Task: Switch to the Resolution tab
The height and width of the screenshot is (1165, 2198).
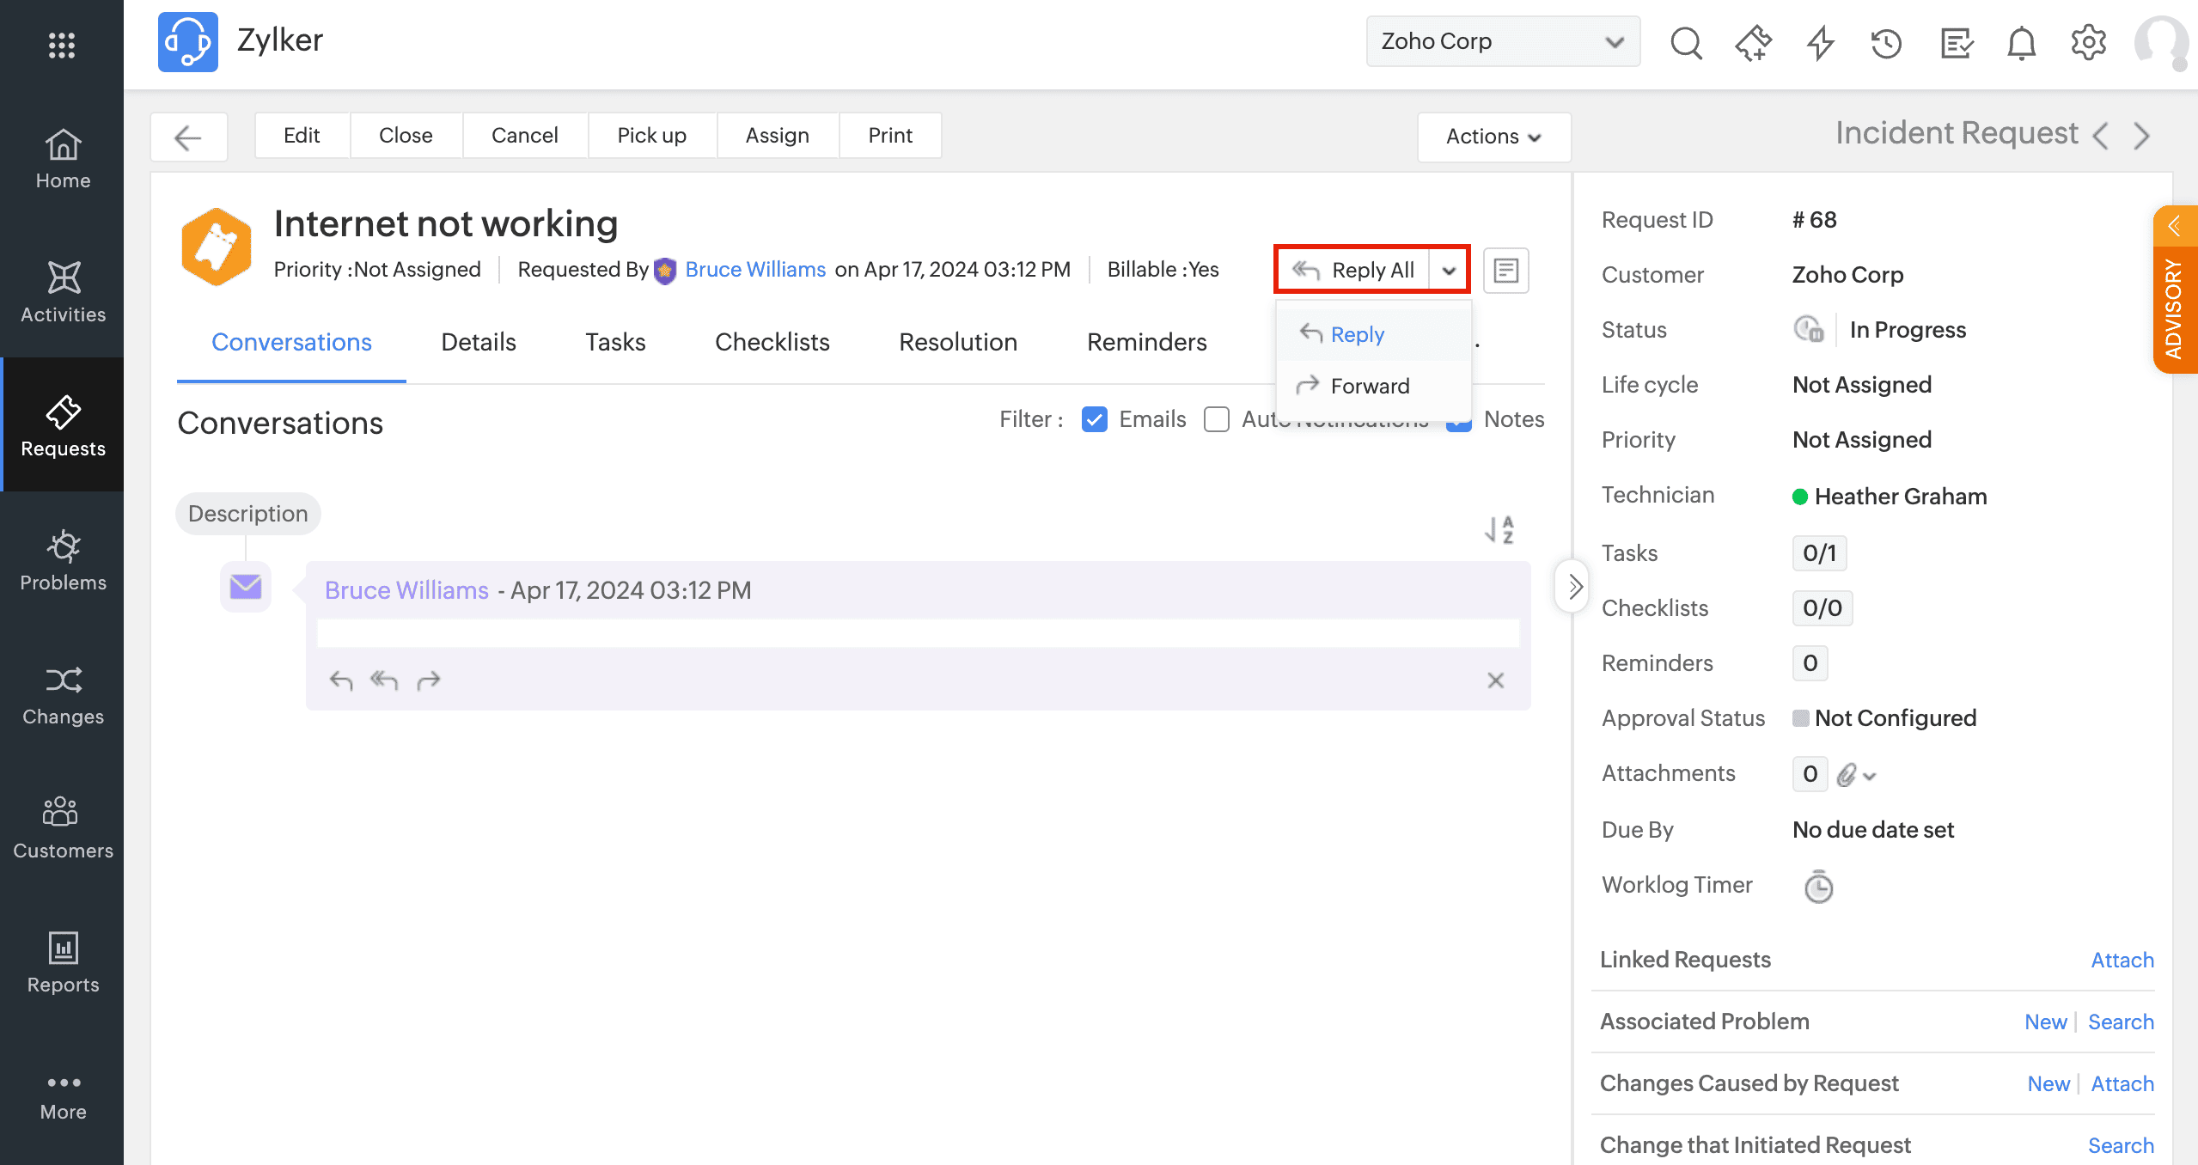Action: [957, 342]
